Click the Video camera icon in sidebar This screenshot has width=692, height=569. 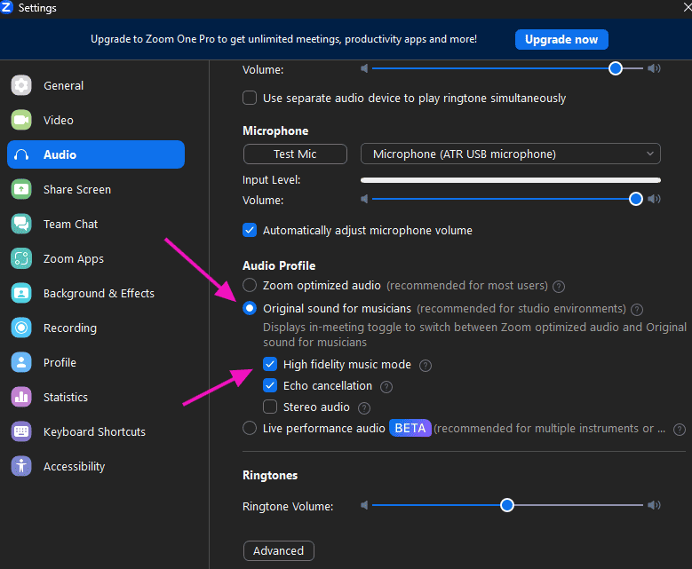(21, 120)
